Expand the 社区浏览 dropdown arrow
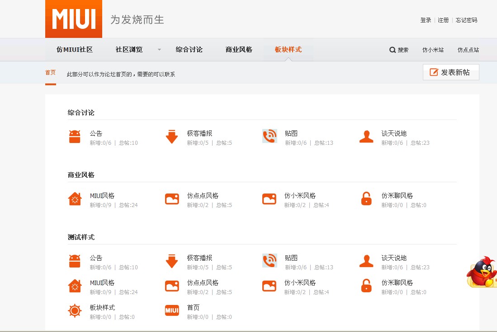 pos(160,50)
